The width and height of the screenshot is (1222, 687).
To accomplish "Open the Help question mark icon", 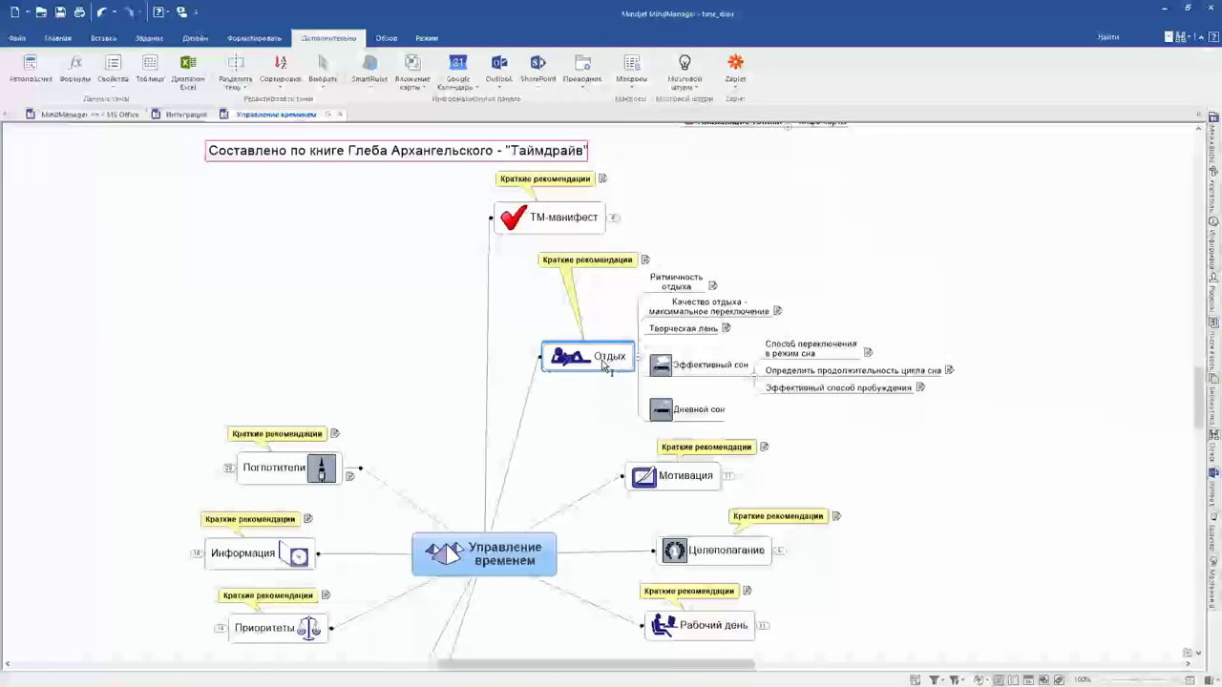I will tap(158, 12).
